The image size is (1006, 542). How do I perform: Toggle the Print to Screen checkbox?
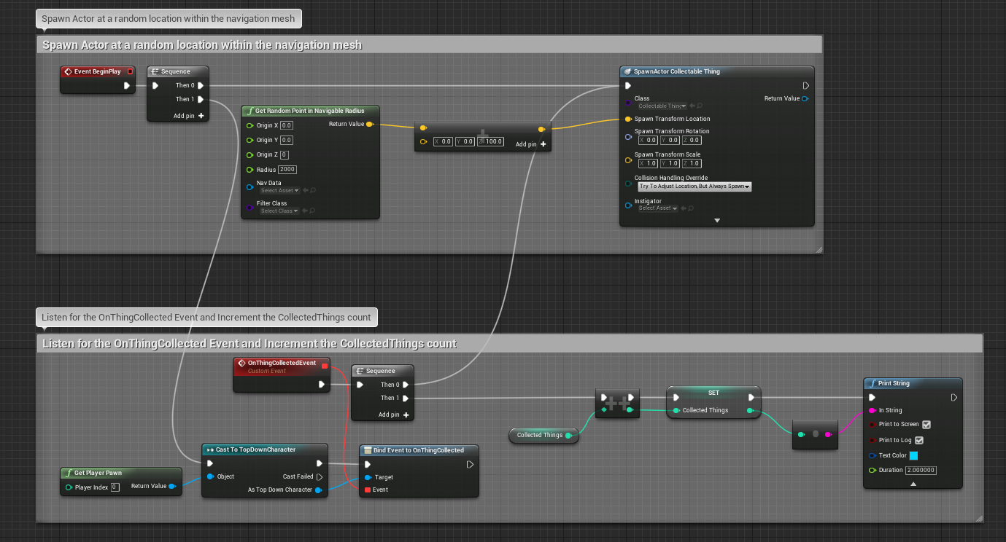(x=926, y=425)
